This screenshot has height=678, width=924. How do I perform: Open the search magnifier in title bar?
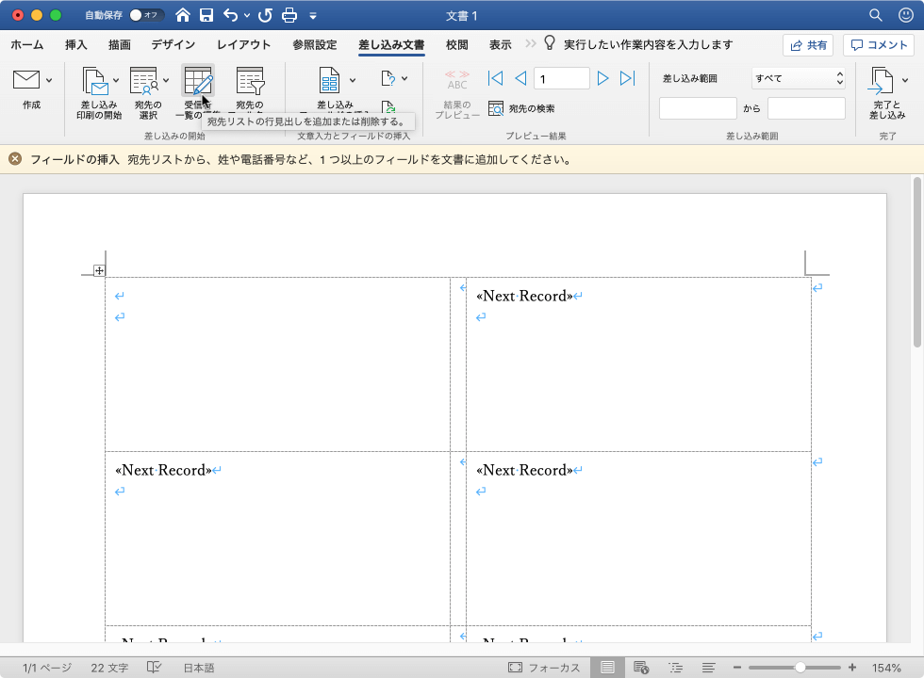(x=876, y=15)
